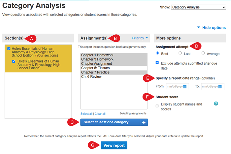Open the Filter by dropdown
This screenshot has width=231, height=154.
coord(140,38)
